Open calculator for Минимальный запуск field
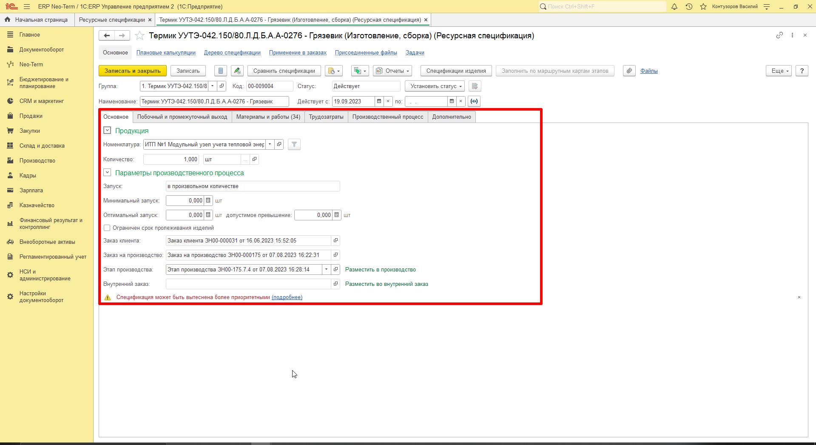 click(x=208, y=201)
